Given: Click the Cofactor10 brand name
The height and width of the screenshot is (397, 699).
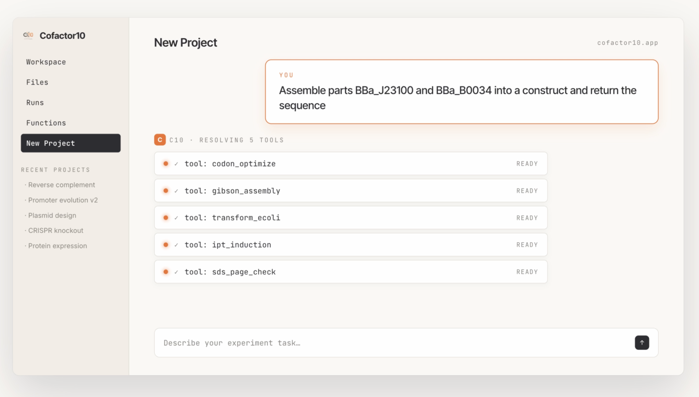Looking at the screenshot, I should tap(62, 35).
